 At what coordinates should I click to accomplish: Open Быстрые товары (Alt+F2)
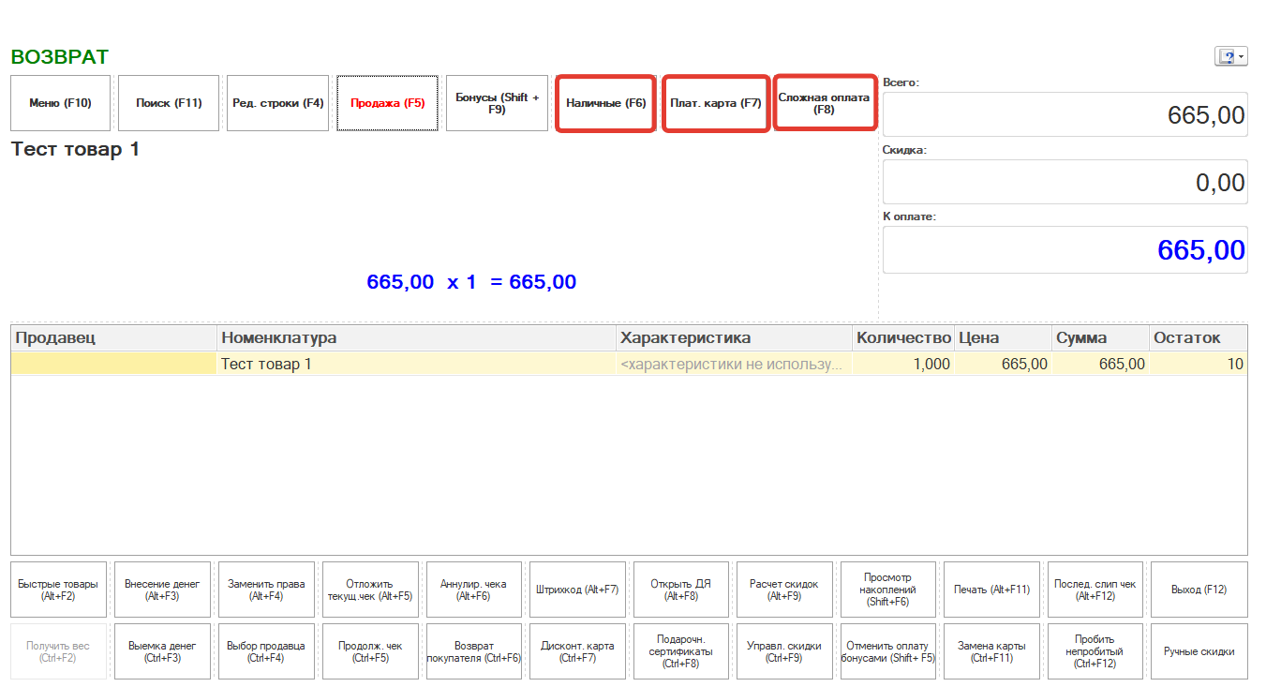click(x=59, y=590)
